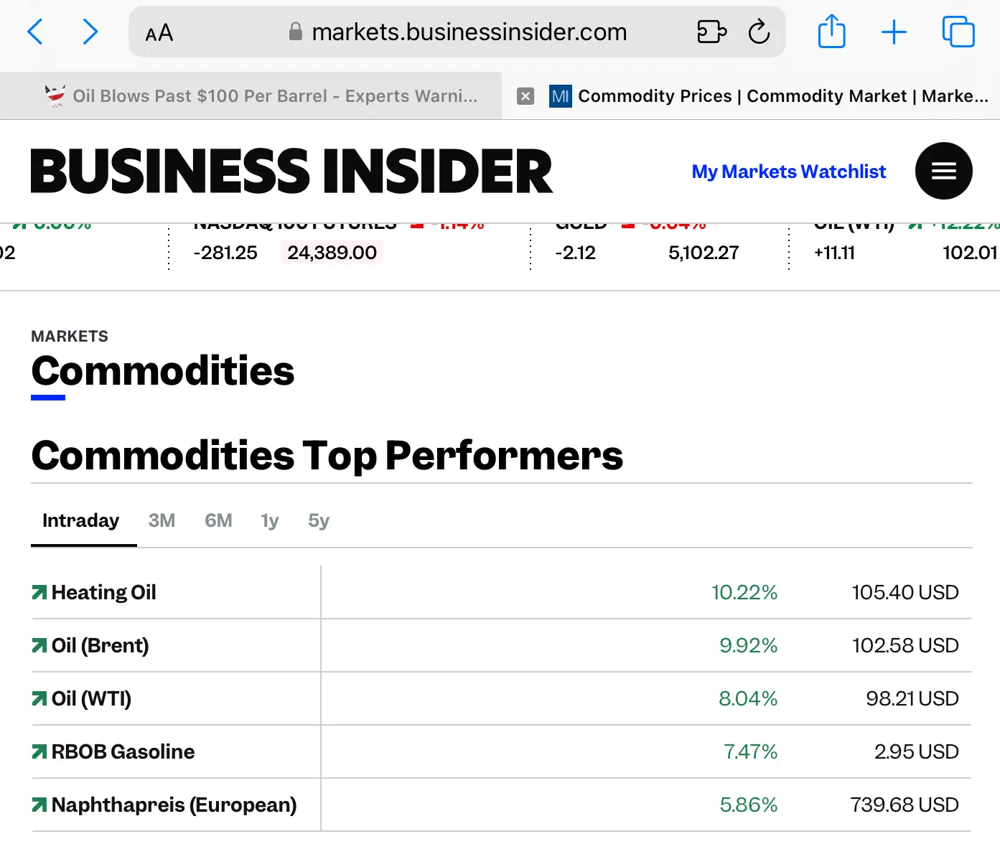Close the Commodity Prices tab
The image size is (1000, 862).
[525, 96]
